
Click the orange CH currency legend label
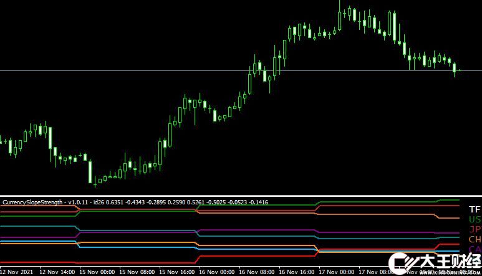pos(475,239)
